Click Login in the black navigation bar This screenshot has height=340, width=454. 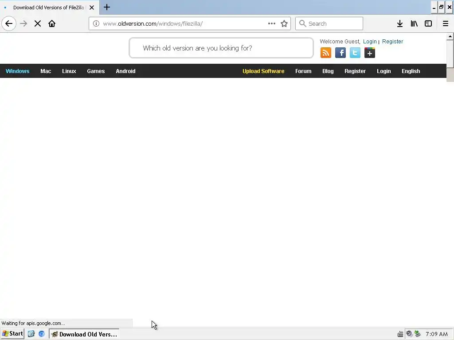point(384,71)
